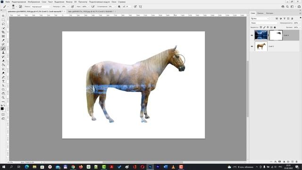
Task: Select the Lasso tool
Action: (3, 24)
